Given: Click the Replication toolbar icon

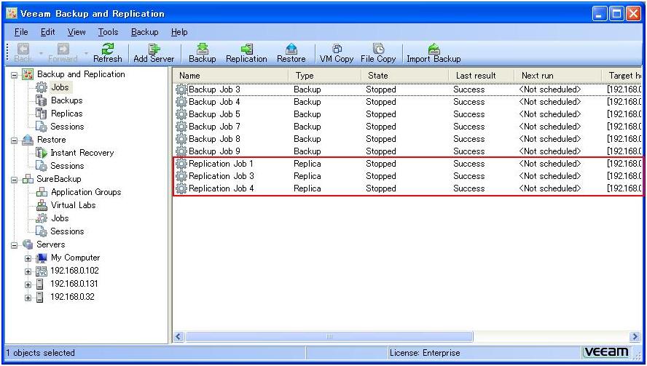Looking at the screenshot, I should tap(246, 49).
